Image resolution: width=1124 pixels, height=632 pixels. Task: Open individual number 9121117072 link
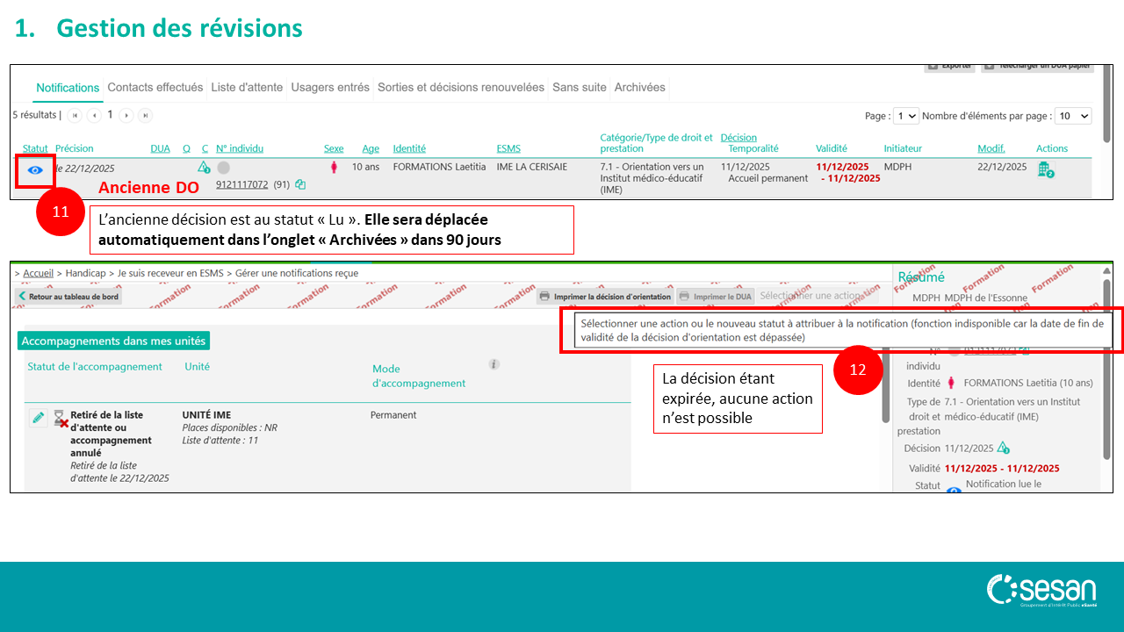(241, 184)
